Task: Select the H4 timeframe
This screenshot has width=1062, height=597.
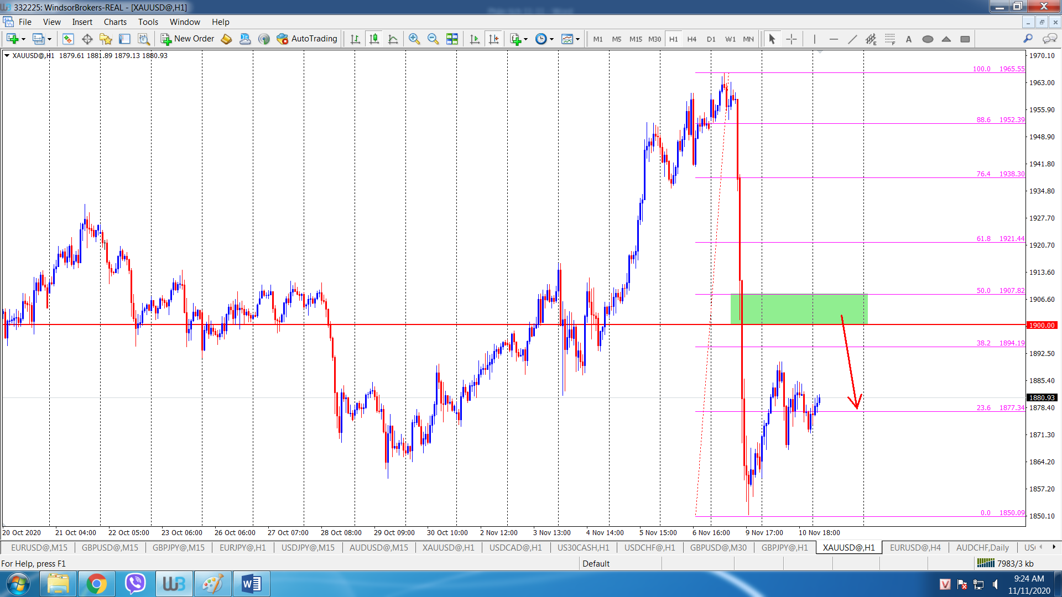Action: click(692, 39)
